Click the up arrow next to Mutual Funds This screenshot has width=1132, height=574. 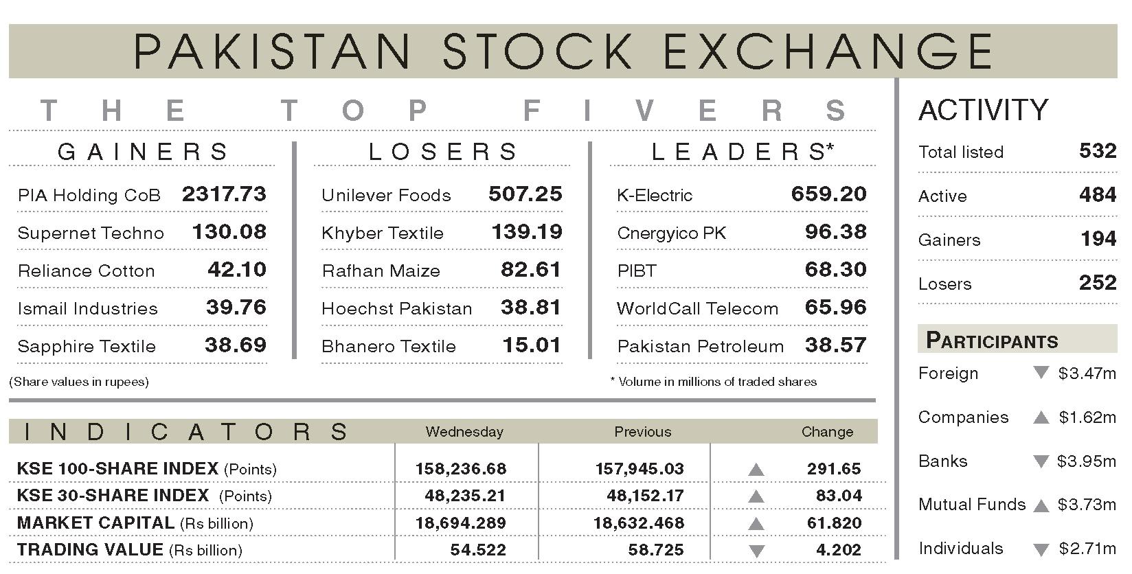[1041, 506]
